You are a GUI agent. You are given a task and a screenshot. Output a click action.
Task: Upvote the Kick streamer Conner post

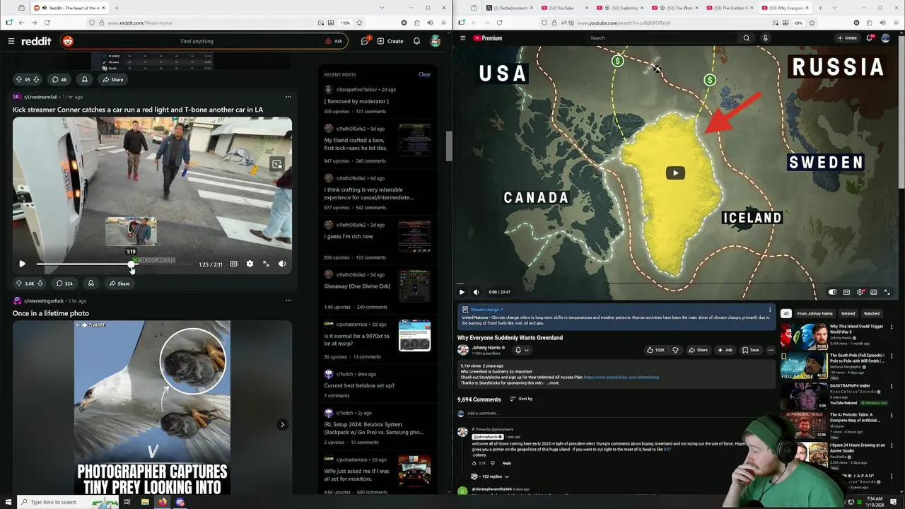click(19, 283)
